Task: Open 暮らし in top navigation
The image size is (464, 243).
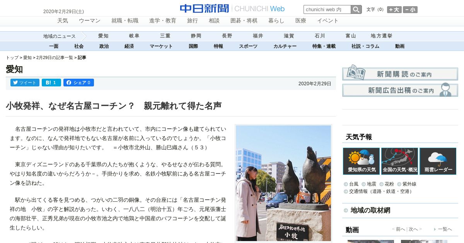Action: [276, 21]
